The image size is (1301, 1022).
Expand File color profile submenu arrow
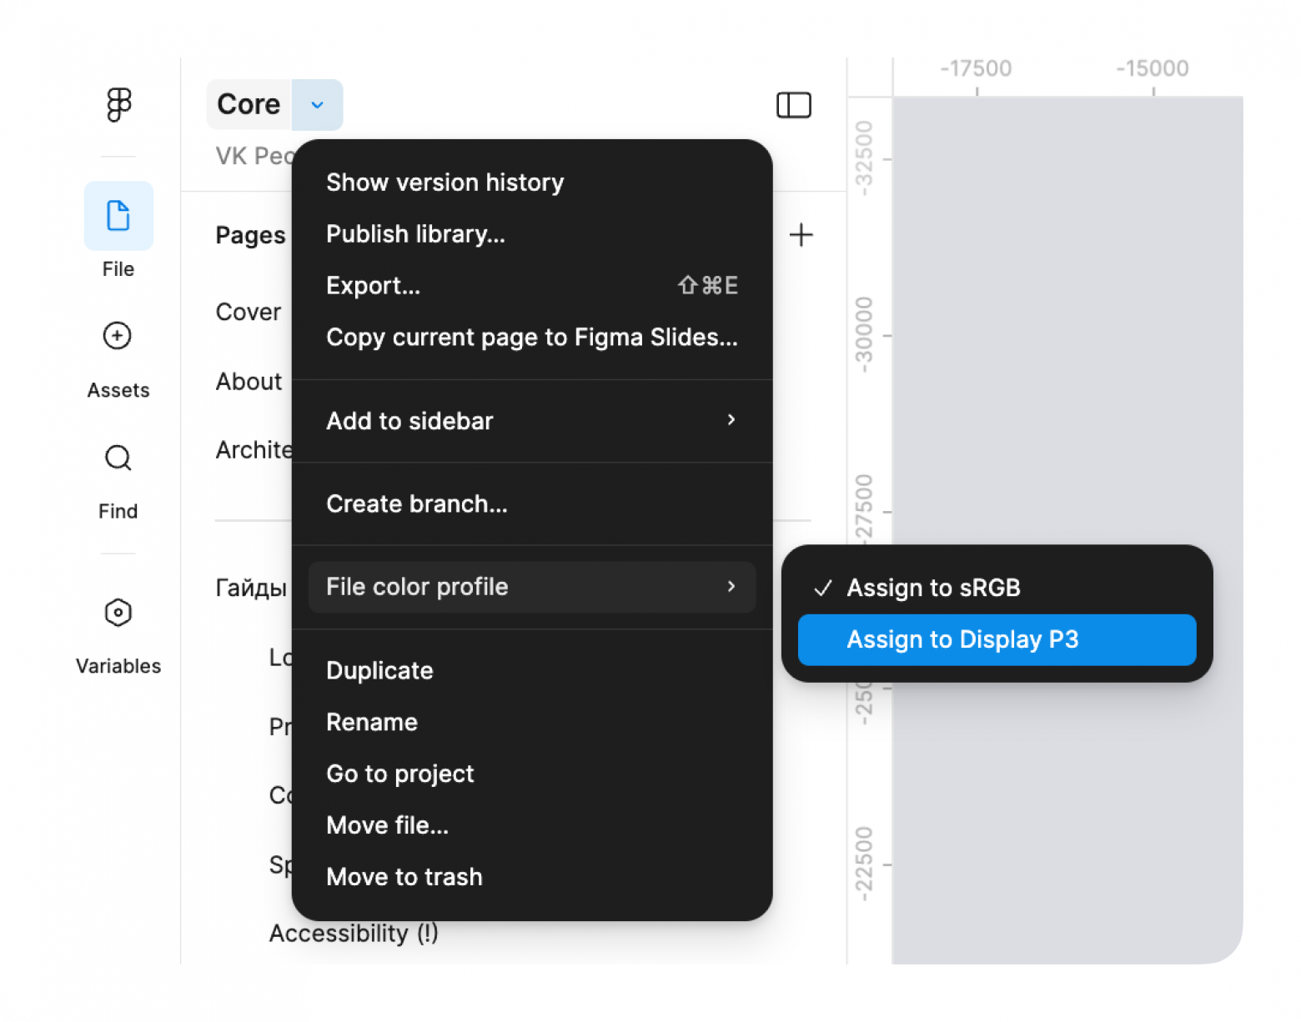[x=731, y=587]
